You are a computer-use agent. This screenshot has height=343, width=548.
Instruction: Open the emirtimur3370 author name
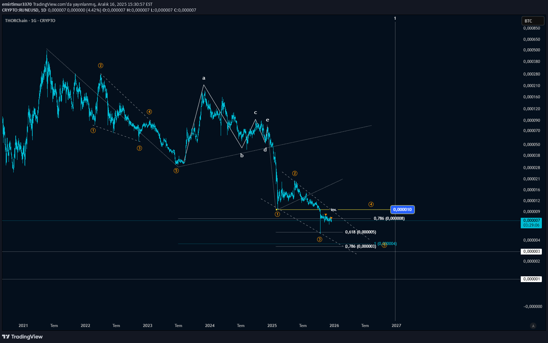17,4
